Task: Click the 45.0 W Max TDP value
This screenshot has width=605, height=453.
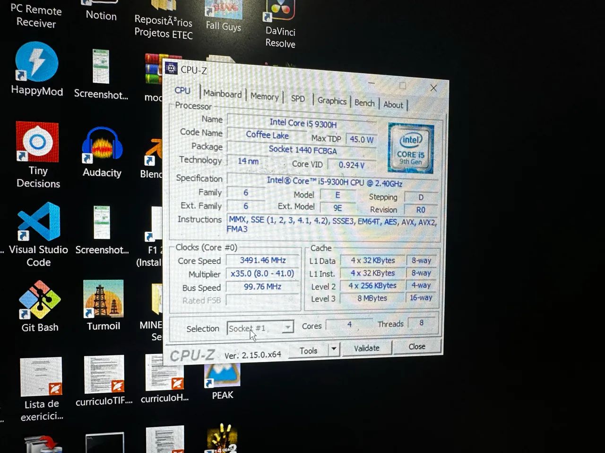Action: pyautogui.click(x=362, y=140)
